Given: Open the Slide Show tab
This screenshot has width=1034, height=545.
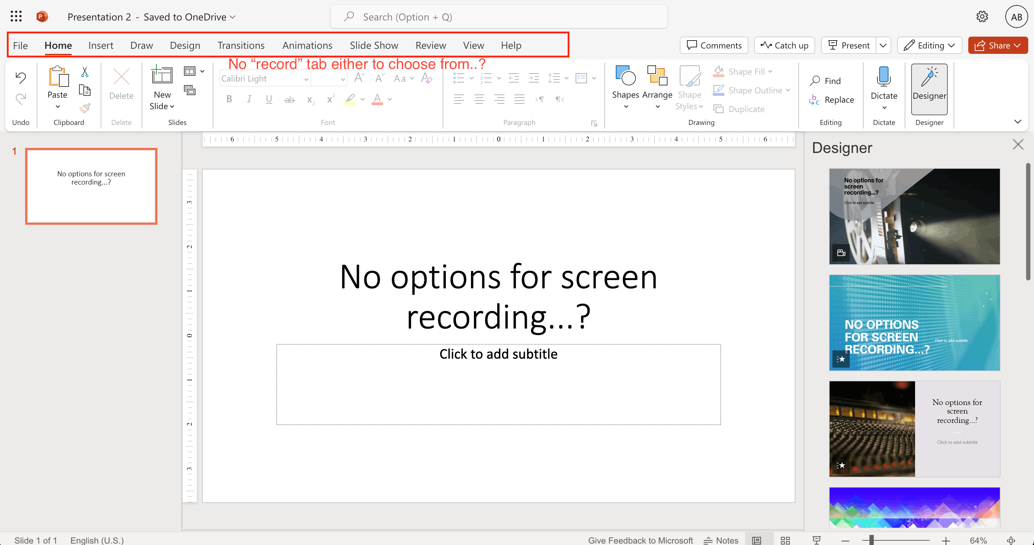Looking at the screenshot, I should (x=373, y=45).
